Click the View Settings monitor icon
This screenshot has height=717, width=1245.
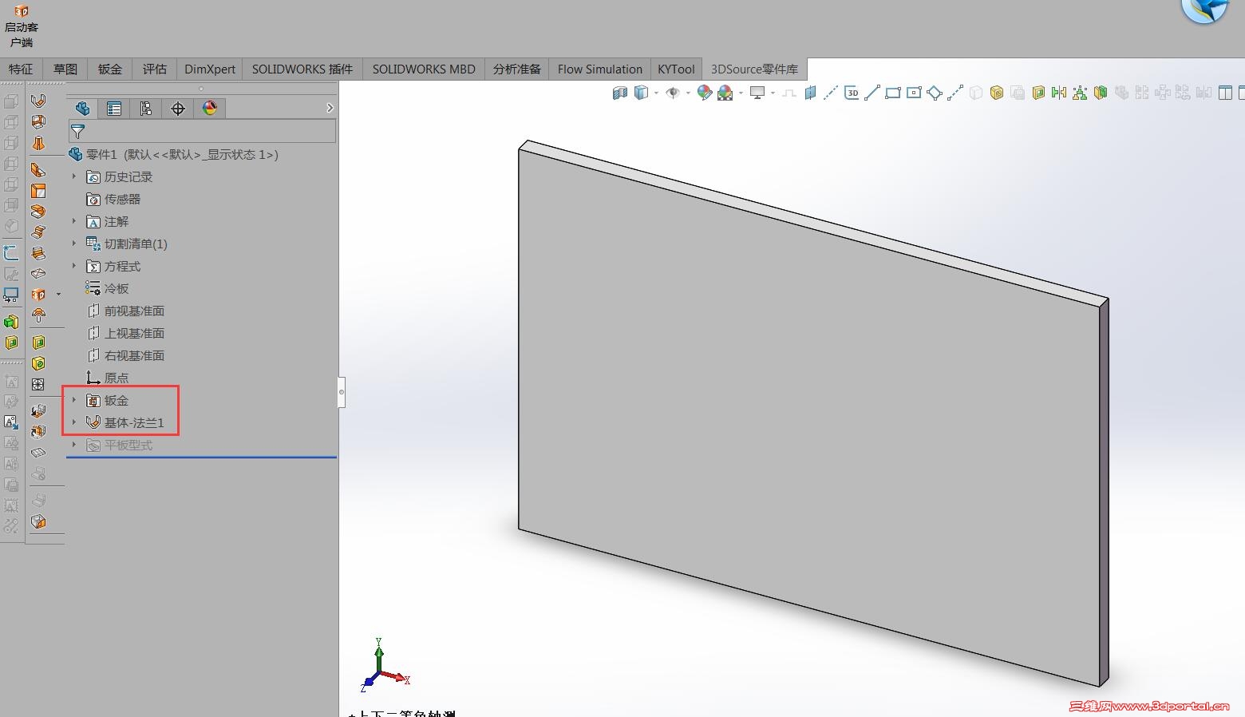tap(757, 93)
